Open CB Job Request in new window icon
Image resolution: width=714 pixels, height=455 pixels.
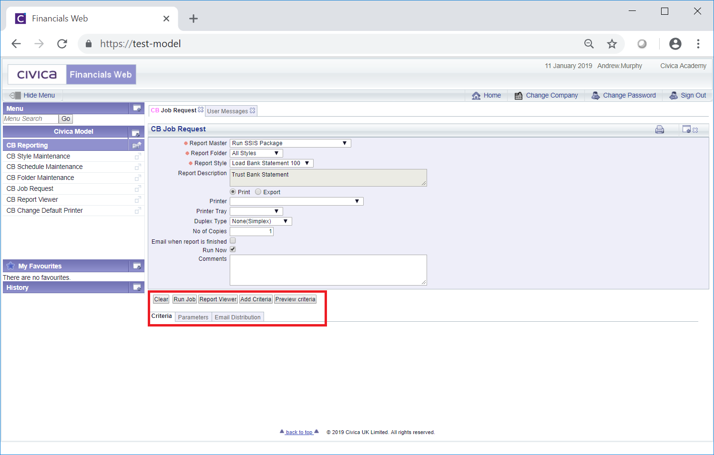(138, 188)
